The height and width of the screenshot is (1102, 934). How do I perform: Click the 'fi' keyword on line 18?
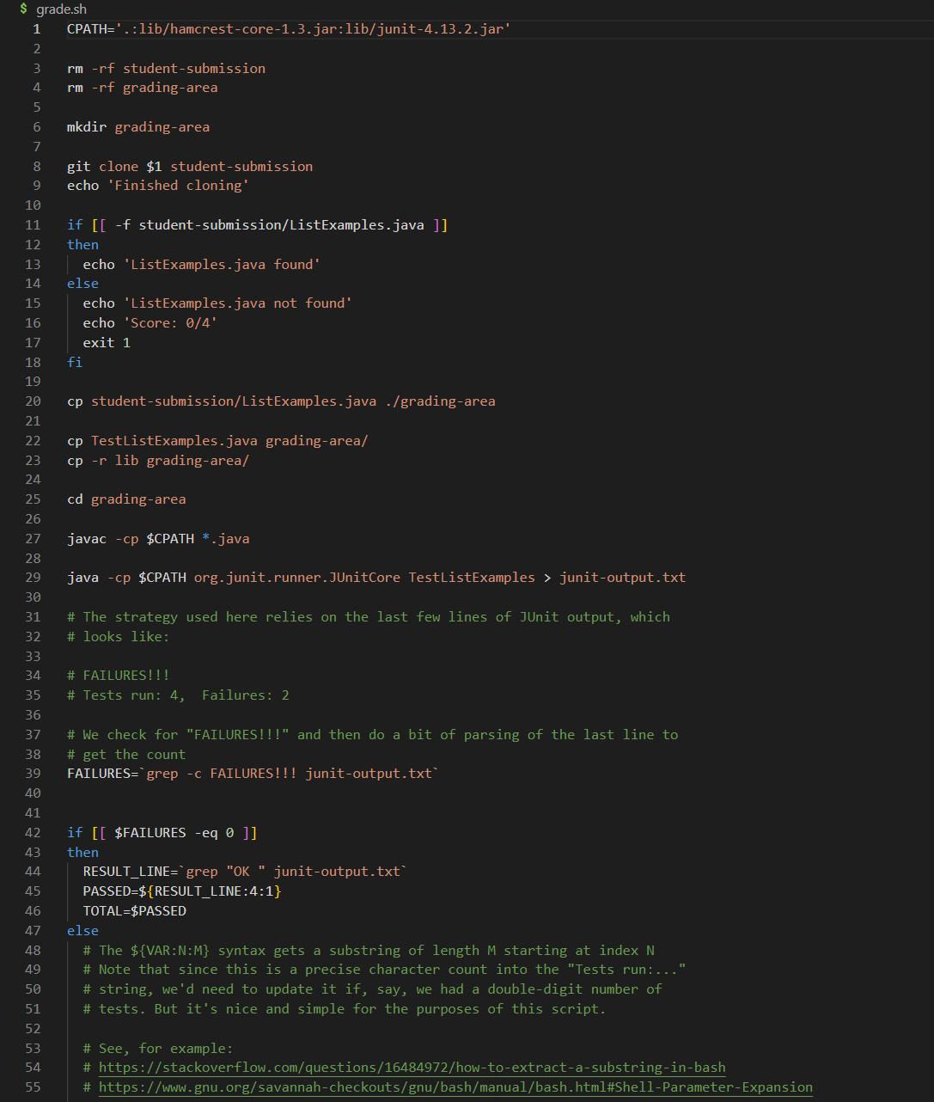(75, 363)
